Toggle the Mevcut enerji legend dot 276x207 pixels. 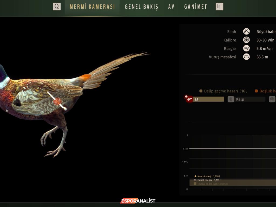coord(195,176)
